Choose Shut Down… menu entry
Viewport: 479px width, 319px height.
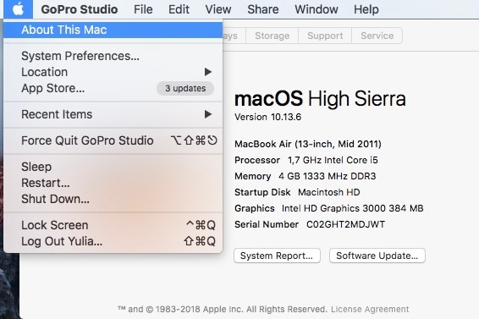click(113, 199)
